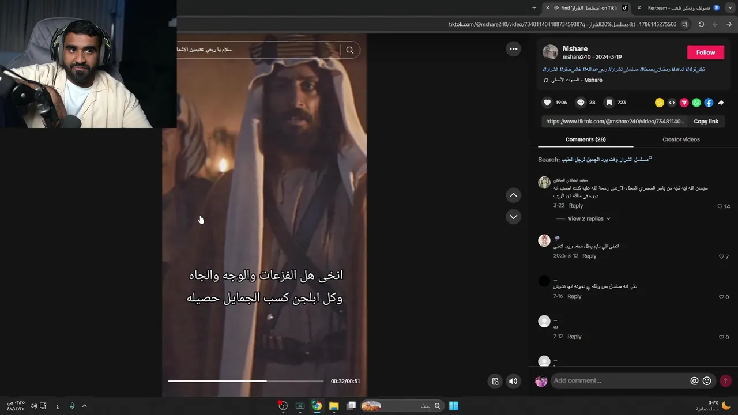The width and height of the screenshot is (738, 415).
Task: Open the original sound by Mshare link
Action: click(x=573, y=80)
